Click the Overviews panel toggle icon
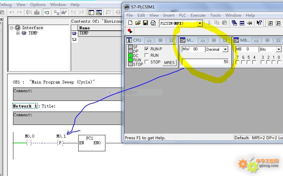The image size is (283, 176). (91, 12)
